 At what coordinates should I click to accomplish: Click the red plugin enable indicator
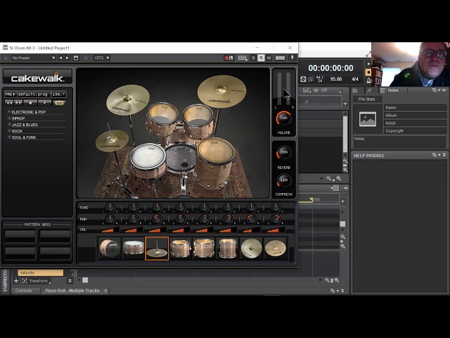226,58
